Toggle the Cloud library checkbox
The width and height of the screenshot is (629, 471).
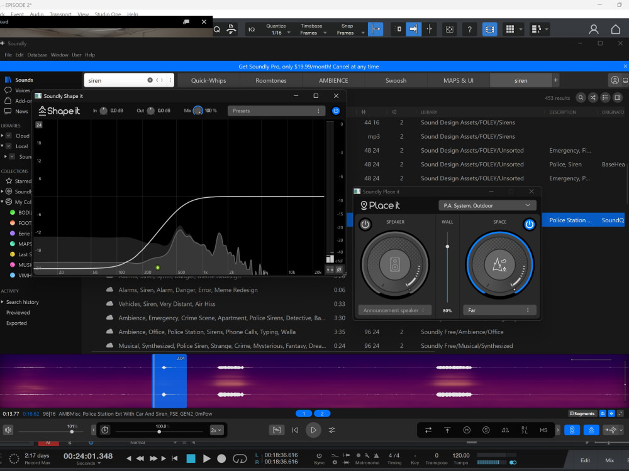pos(8,136)
